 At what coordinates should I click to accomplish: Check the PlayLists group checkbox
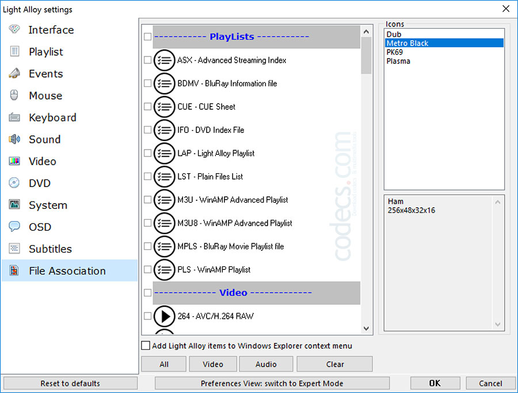148,36
